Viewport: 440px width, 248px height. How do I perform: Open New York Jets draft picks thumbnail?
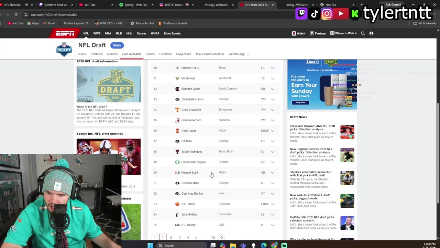pos(347,201)
